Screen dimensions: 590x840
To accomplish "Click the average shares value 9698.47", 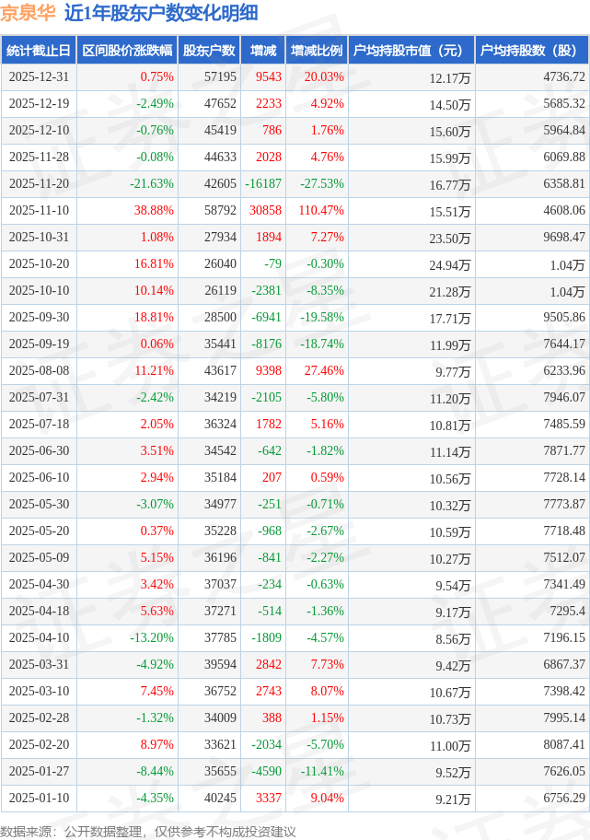I will coord(564,237).
